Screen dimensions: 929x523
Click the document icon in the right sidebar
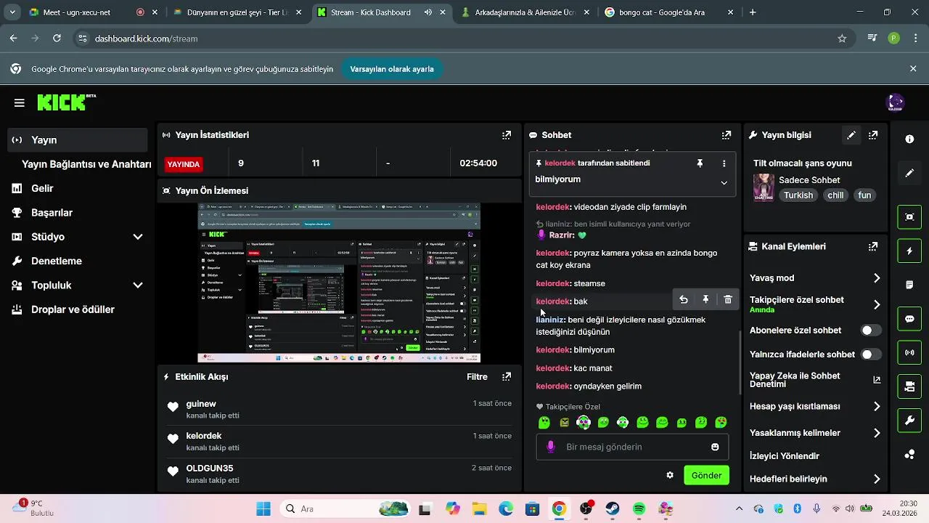click(909, 285)
